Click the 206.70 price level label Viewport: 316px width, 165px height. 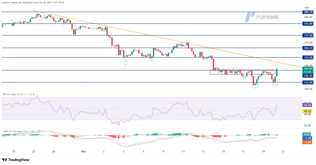coord(307,12)
